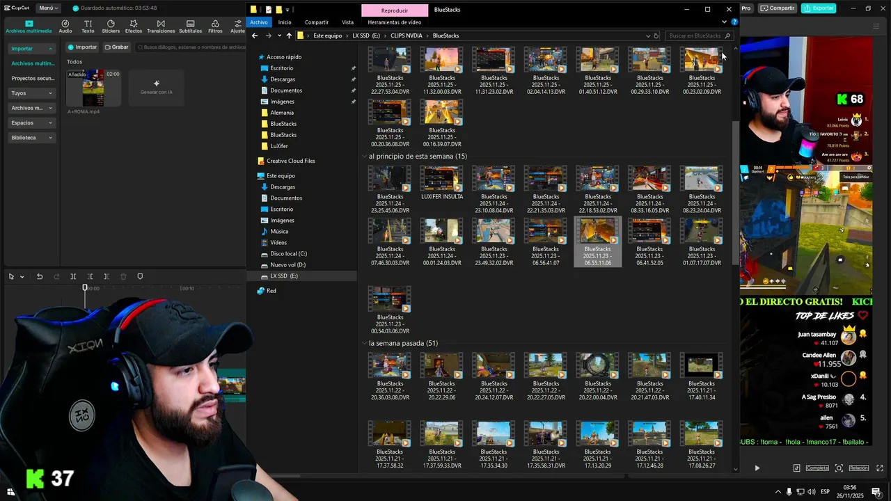Click the play button under CapCut preview
The height and width of the screenshot is (501, 891).
757,468
